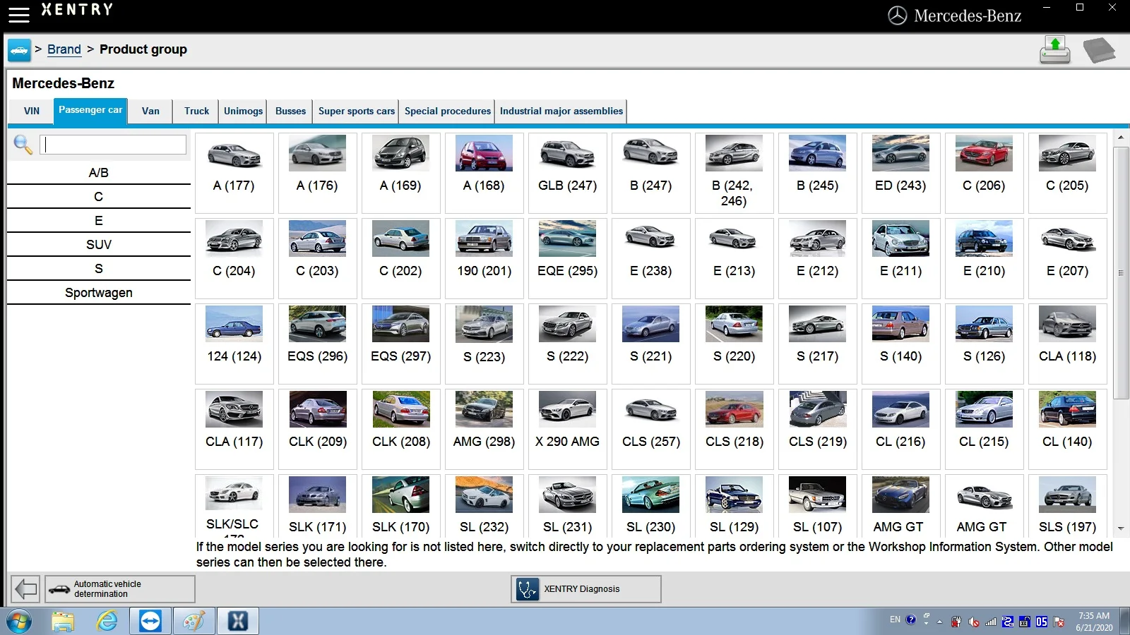1130x635 pixels.
Task: Pick EQS (297) vehicle
Action: [x=400, y=344]
